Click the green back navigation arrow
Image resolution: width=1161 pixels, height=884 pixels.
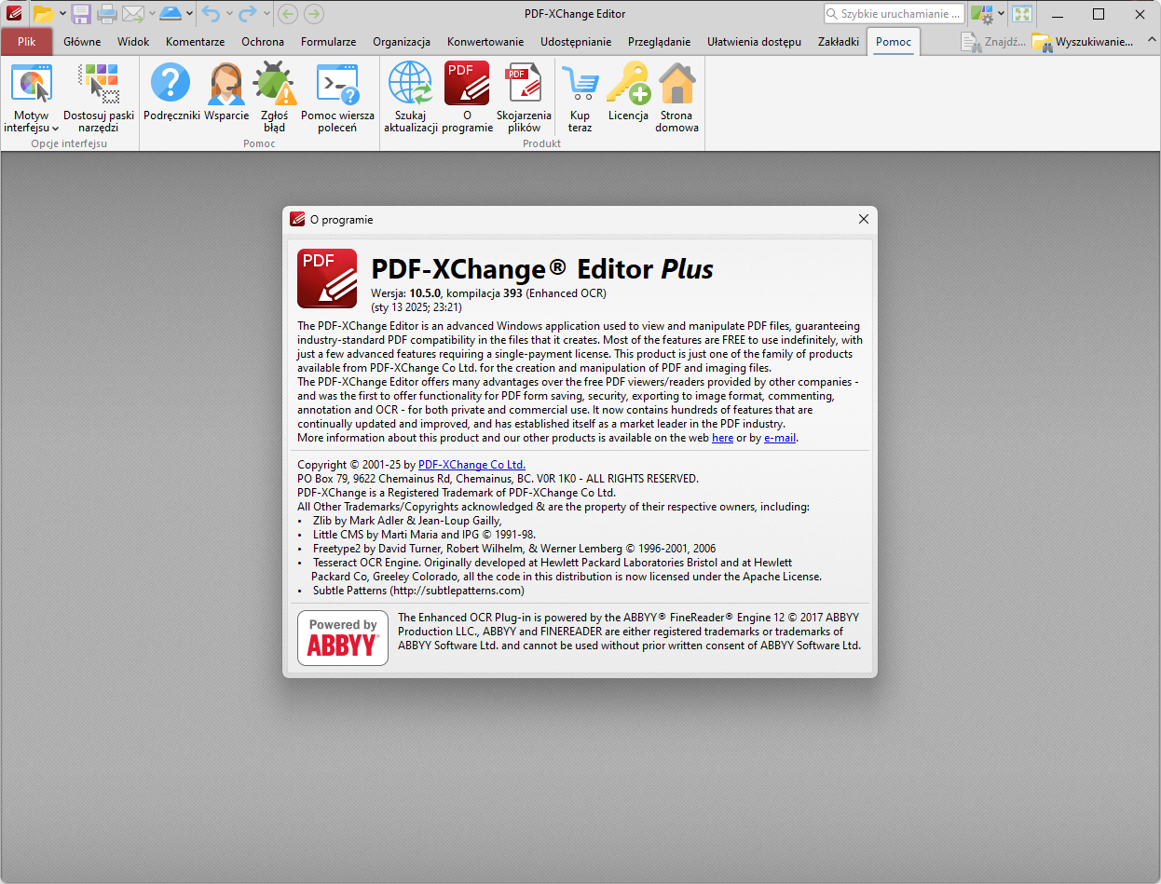(288, 14)
